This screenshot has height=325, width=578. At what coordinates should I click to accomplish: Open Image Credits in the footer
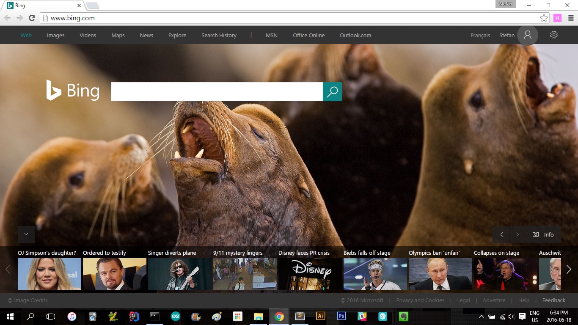coord(28,300)
